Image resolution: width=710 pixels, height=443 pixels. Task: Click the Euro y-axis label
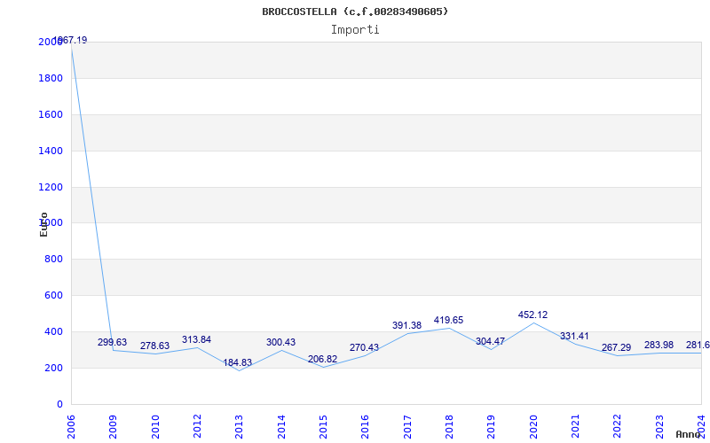43,224
